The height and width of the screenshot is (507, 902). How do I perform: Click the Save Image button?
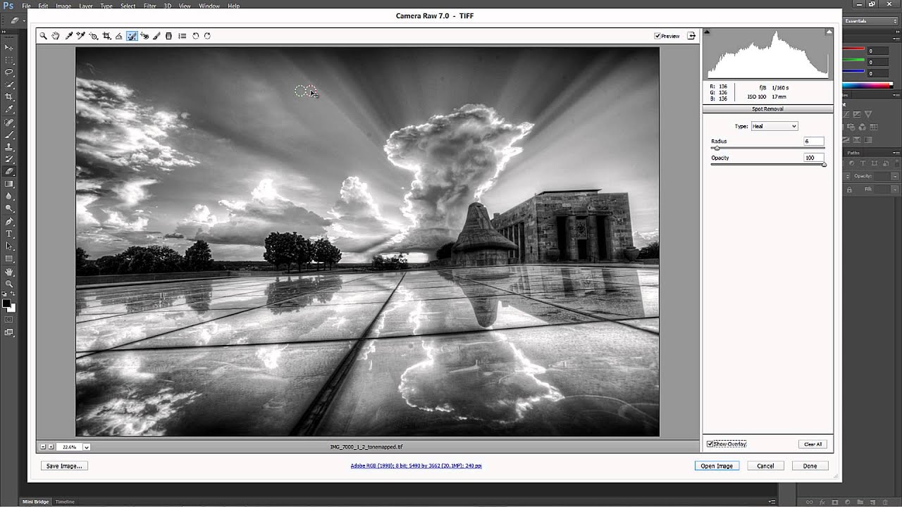64,466
